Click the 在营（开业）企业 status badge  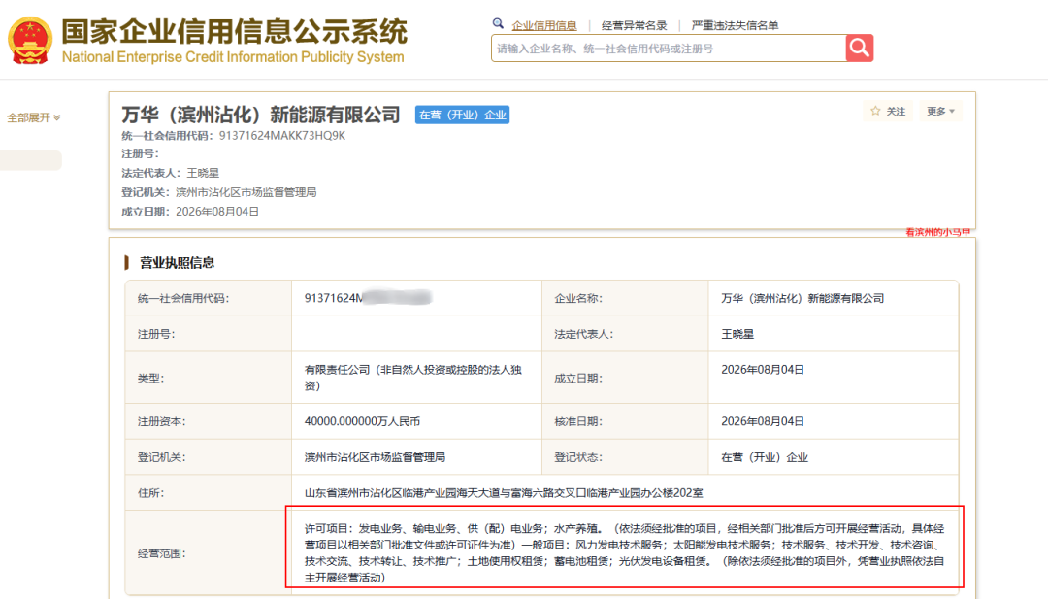pos(462,115)
